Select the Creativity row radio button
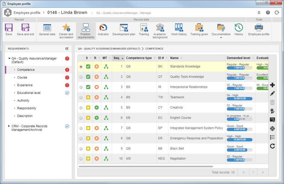 click(x=81, y=108)
